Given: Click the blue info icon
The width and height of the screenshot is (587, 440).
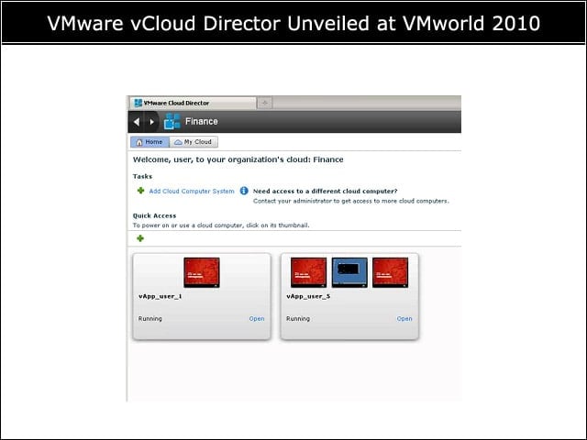Looking at the screenshot, I should (244, 191).
